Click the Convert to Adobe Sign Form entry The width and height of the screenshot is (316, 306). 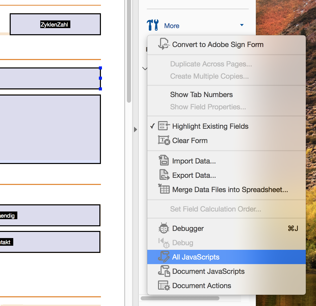[218, 44]
